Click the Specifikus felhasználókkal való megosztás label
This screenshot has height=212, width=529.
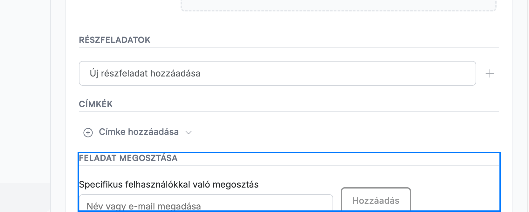point(169,184)
